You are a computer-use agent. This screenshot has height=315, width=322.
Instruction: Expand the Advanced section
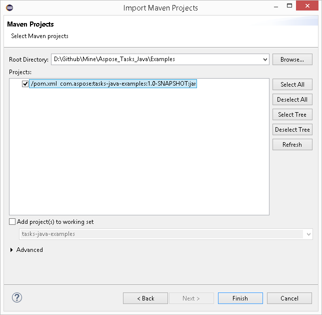coord(12,250)
